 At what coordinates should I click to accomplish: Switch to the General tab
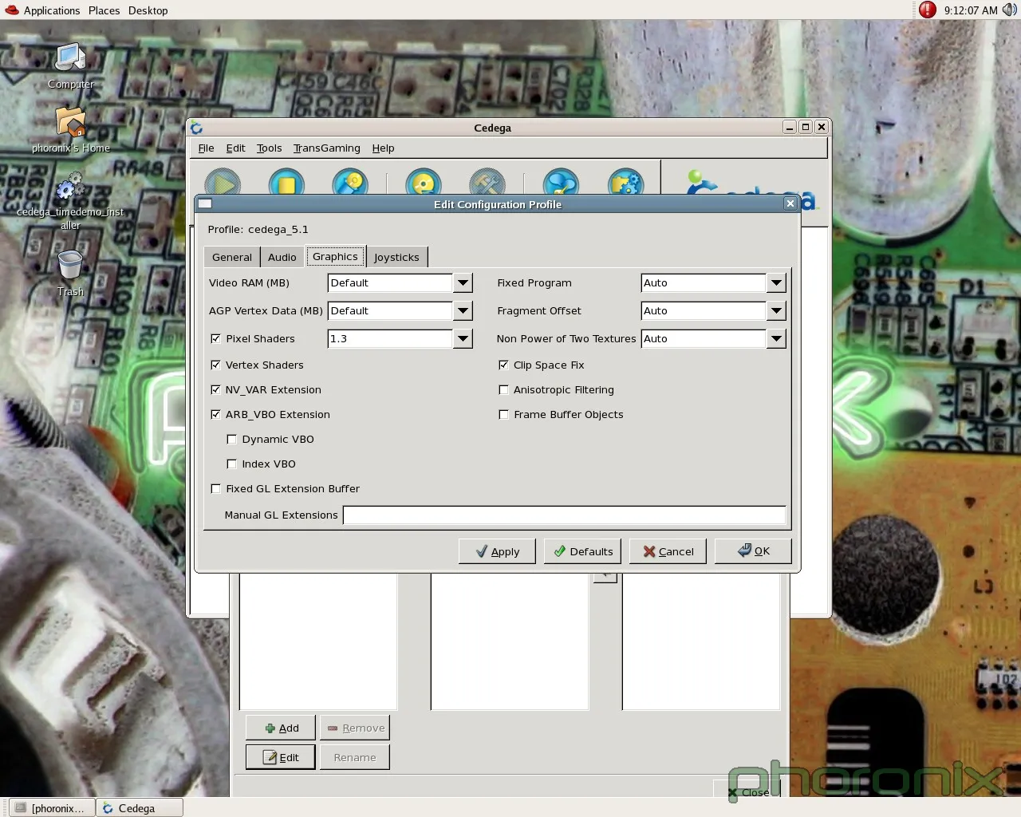pyautogui.click(x=232, y=257)
